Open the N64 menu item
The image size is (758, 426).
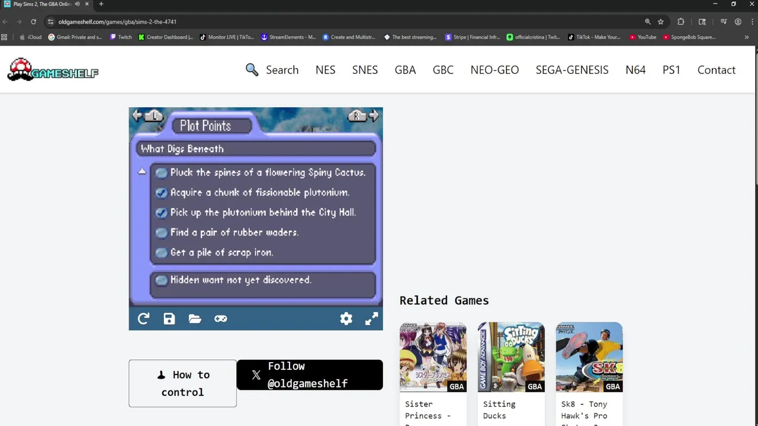[635, 70]
